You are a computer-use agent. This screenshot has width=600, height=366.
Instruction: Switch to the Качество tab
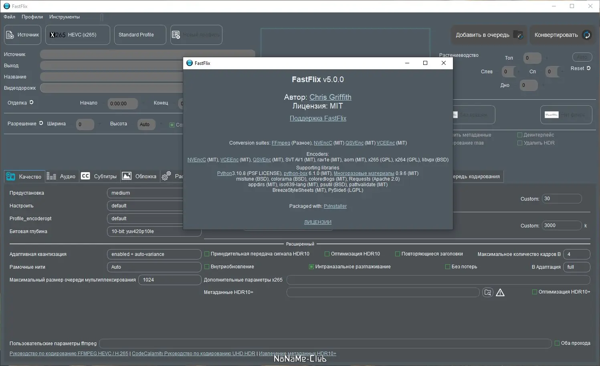point(24,176)
